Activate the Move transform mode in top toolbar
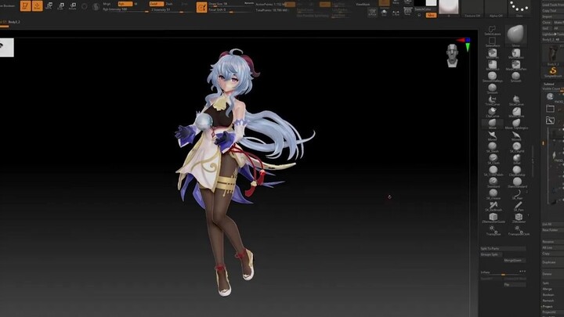The width and height of the screenshot is (564, 317). [x=49, y=5]
